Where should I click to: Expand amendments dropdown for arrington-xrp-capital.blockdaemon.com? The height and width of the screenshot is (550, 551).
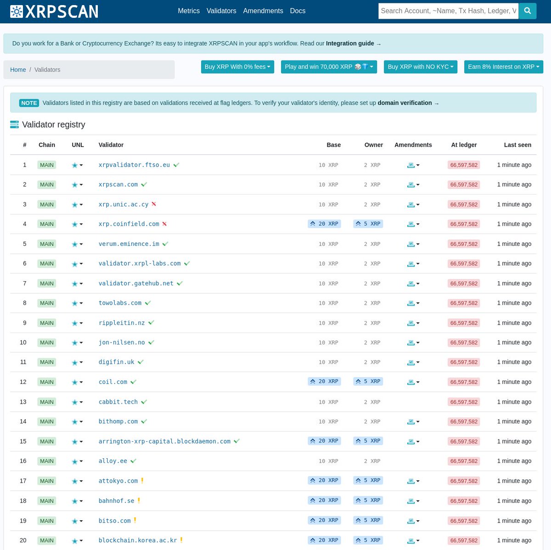pyautogui.click(x=413, y=441)
